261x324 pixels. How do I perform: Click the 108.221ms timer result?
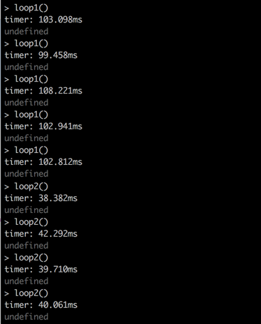pos(43,91)
